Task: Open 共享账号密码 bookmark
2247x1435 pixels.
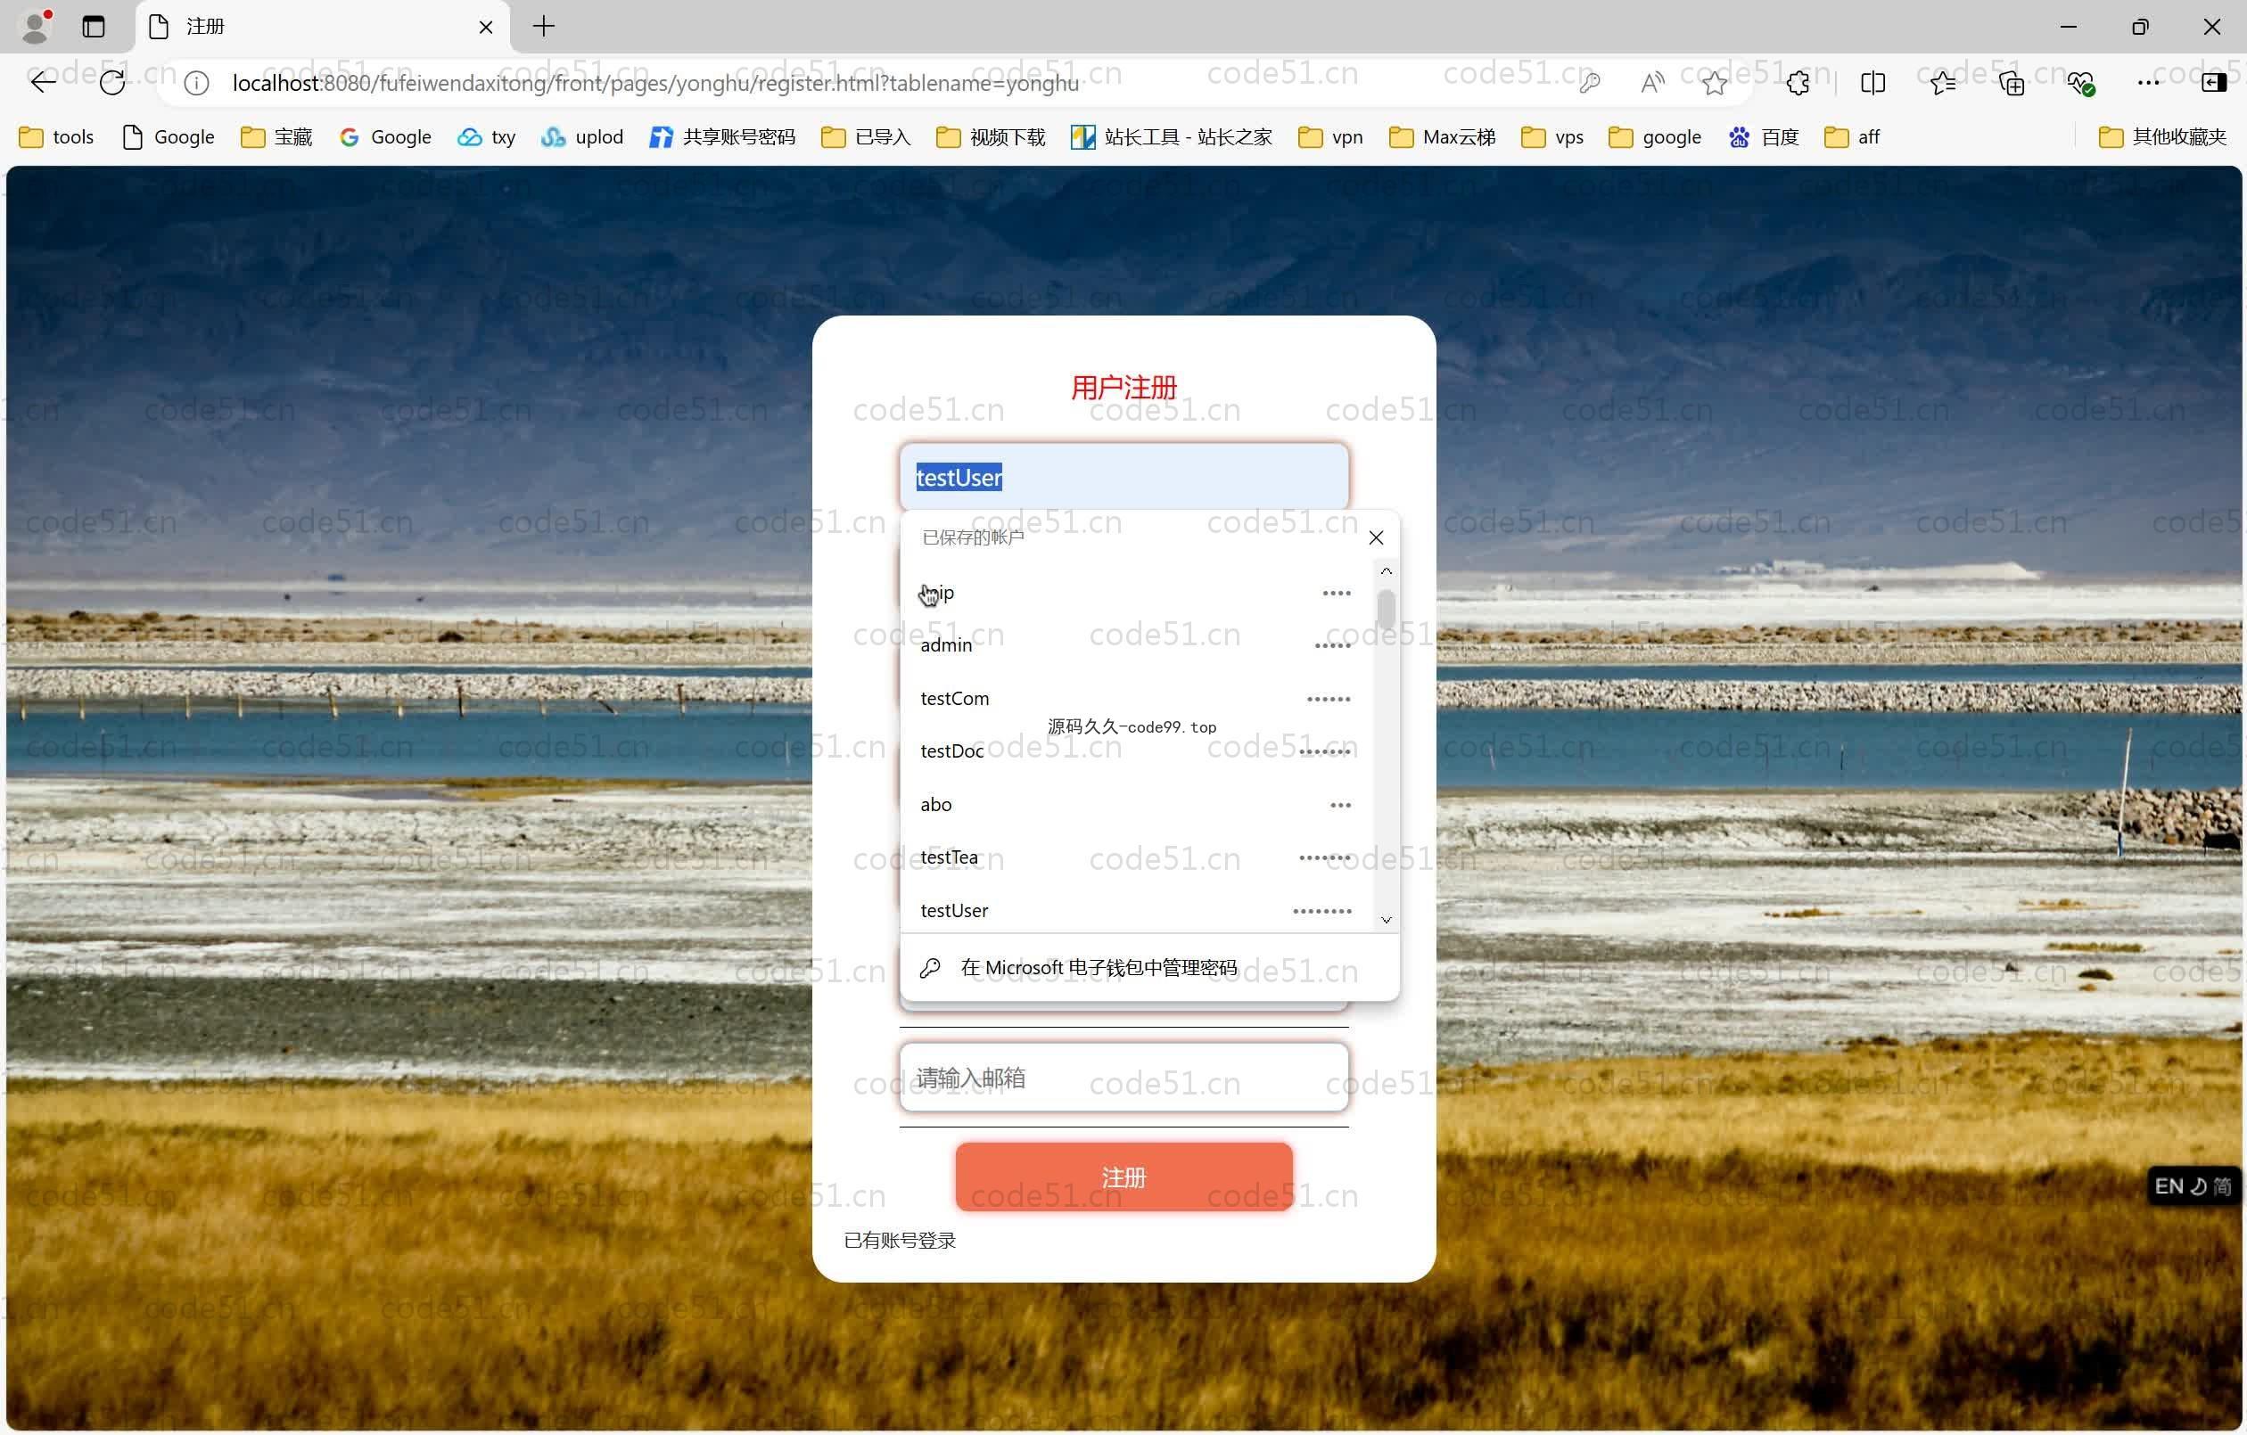Action: (722, 137)
